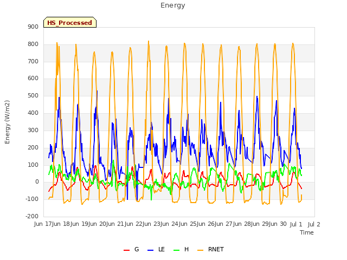Click the 200 y-axis tick label
This screenshot has width=347, height=260.
33,148
